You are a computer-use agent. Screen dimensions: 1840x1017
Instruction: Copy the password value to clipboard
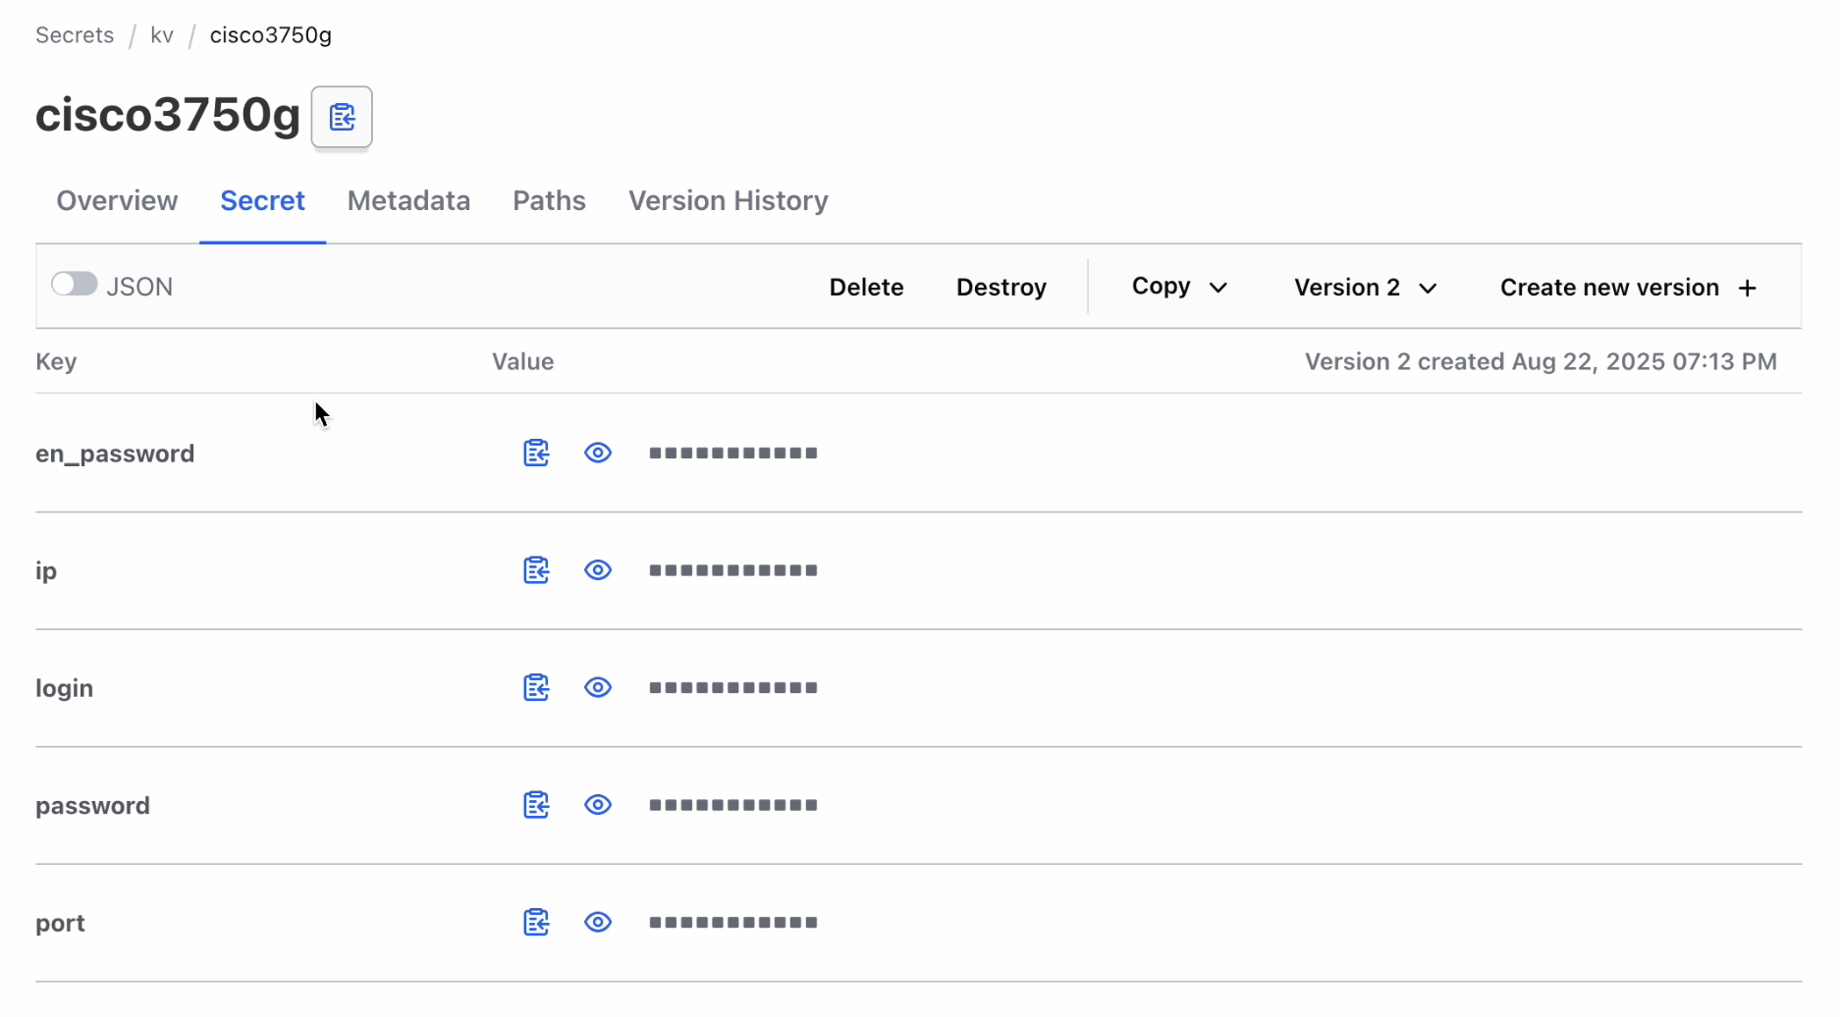tap(536, 805)
